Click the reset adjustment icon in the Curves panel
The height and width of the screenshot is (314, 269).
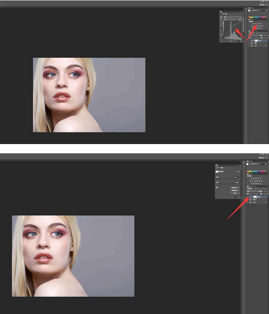(x=236, y=41)
